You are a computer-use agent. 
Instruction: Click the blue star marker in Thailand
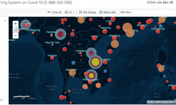point(73,63)
